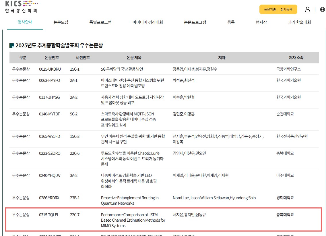326x236 pixels.
Task: Open the 과거 학술대회 menu
Action: point(299,22)
